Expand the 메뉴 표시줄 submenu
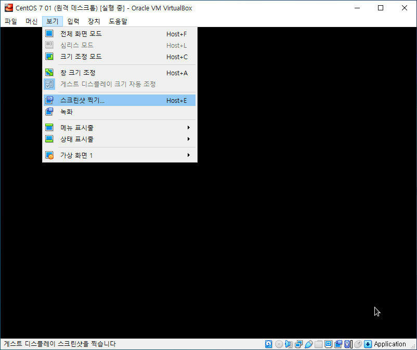This screenshot has width=417, height=350. click(x=120, y=127)
